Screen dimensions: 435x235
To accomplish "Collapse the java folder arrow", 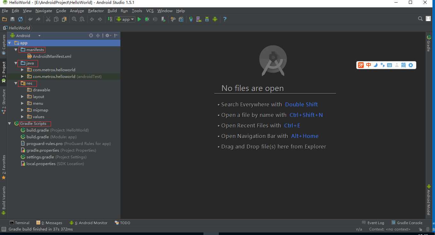I will [x=16, y=63].
